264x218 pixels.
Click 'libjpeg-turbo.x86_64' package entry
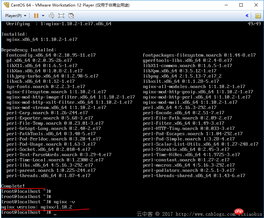[x=52, y=76]
